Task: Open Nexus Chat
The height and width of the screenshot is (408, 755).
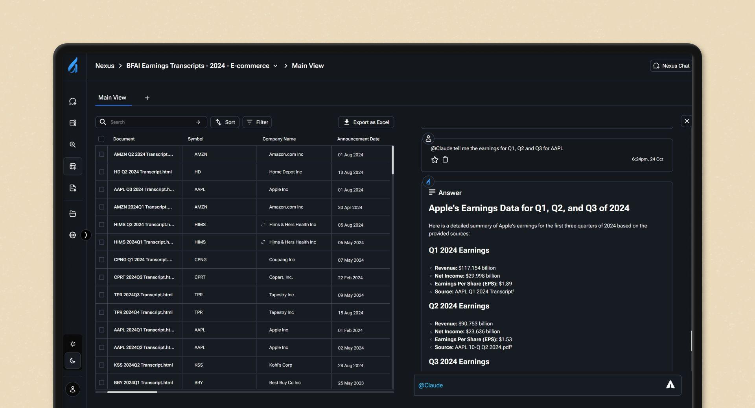Action: click(x=672, y=66)
